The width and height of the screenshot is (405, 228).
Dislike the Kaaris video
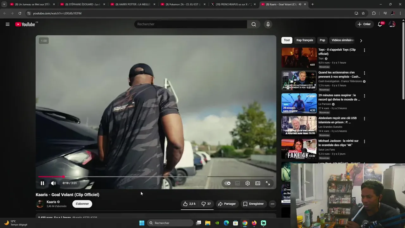click(x=206, y=204)
